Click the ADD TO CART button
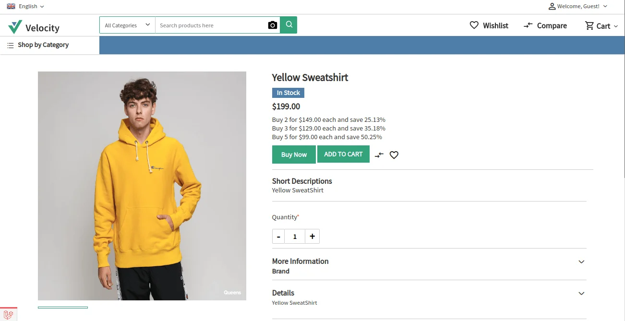This screenshot has height=321, width=625. pyautogui.click(x=343, y=154)
